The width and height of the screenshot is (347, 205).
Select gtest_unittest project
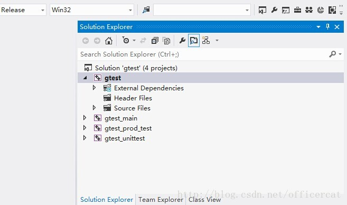(x=125, y=138)
